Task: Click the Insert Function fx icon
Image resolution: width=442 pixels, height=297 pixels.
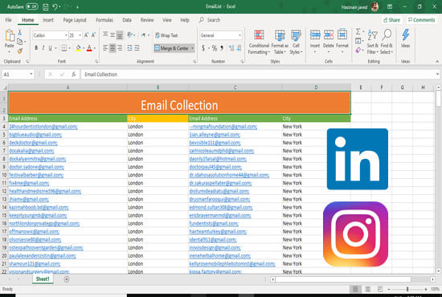Action: pyautogui.click(x=74, y=75)
